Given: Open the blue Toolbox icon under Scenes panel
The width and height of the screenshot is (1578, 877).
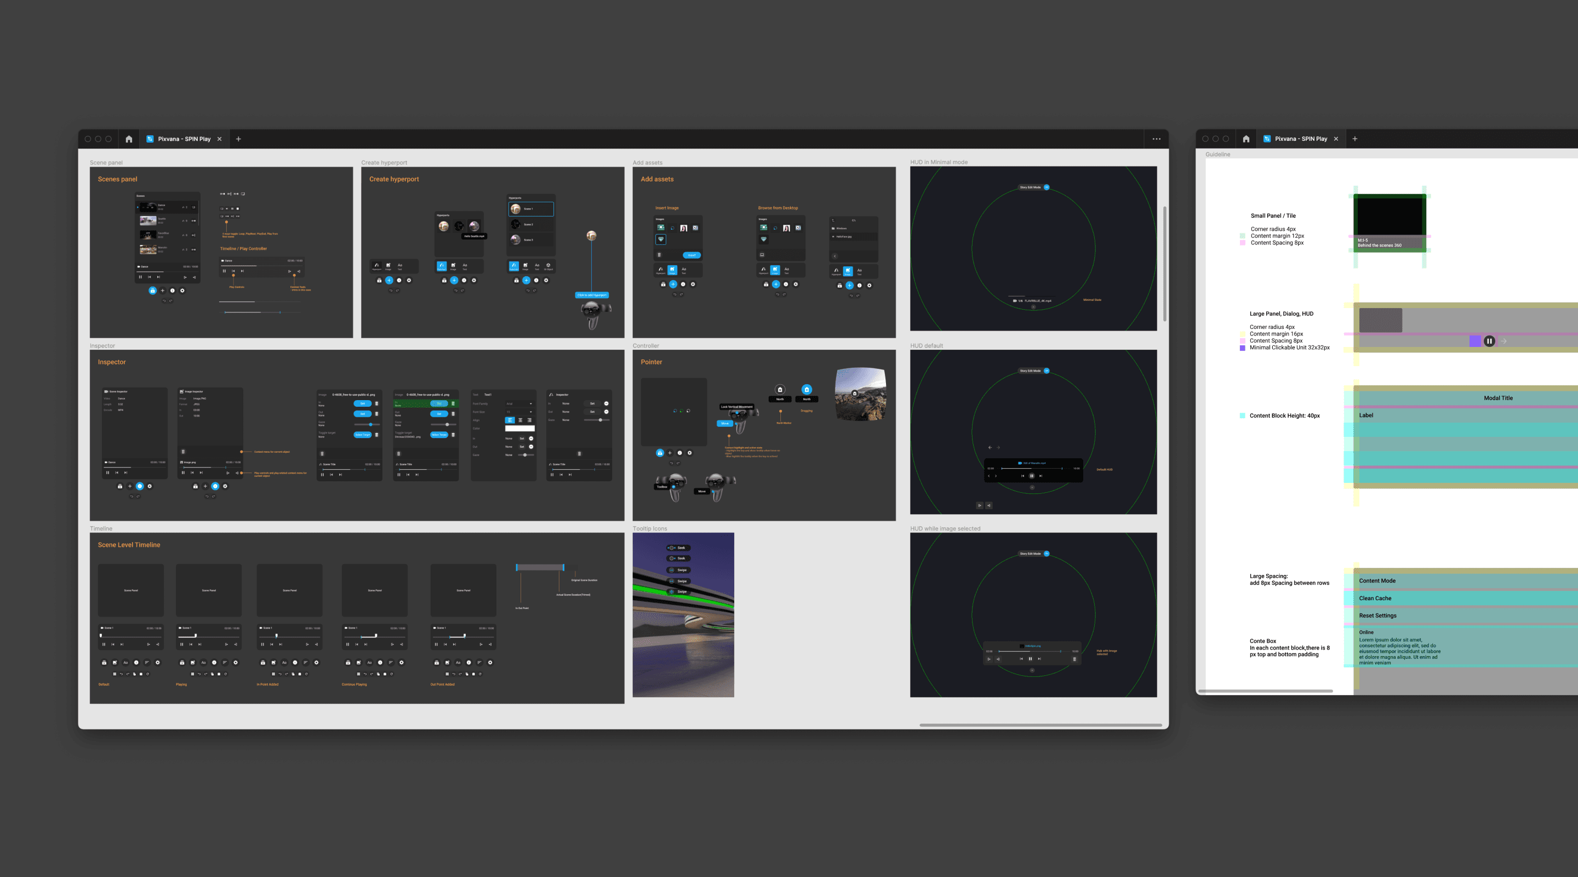Looking at the screenshot, I should [x=153, y=291].
